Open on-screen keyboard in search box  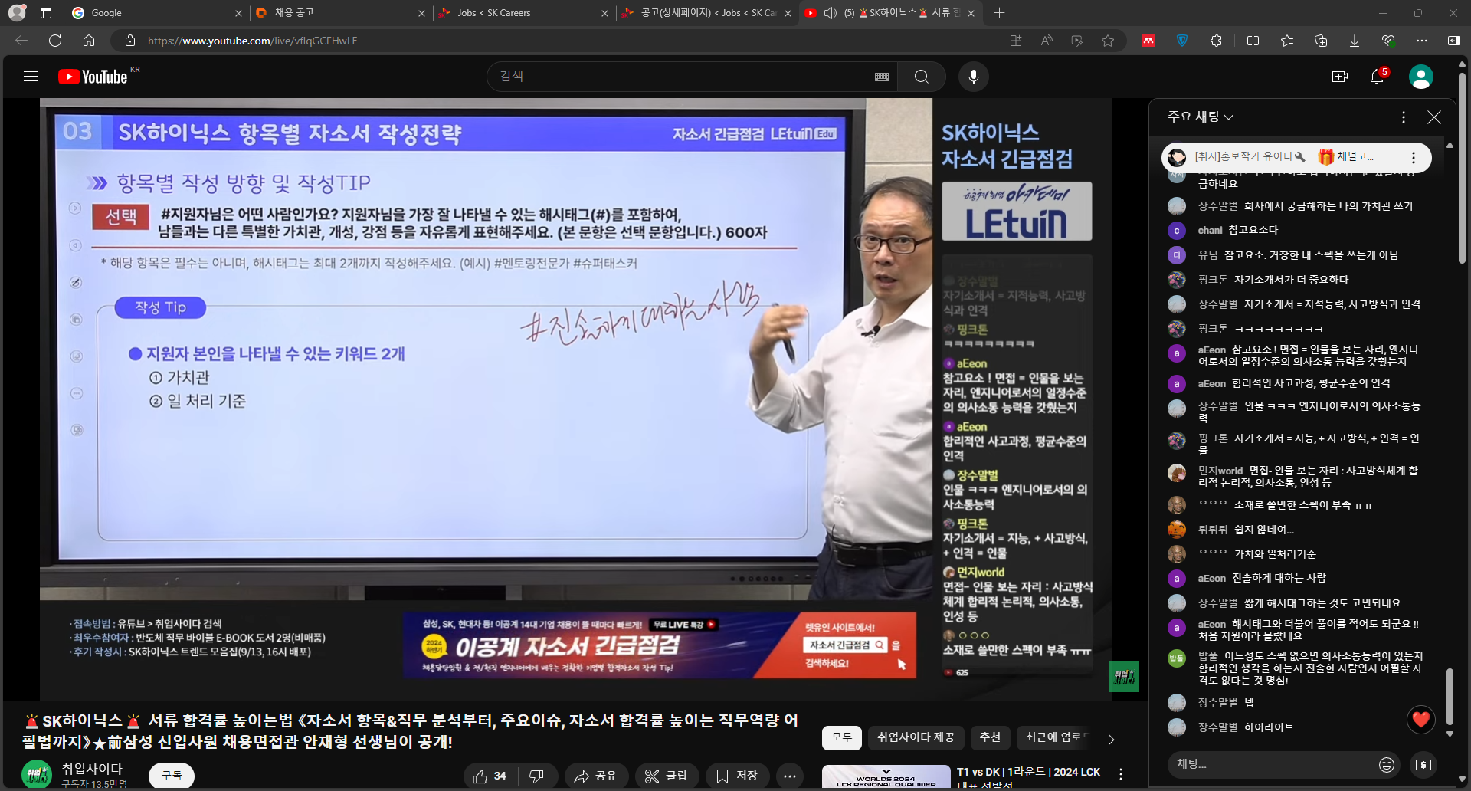click(x=882, y=77)
